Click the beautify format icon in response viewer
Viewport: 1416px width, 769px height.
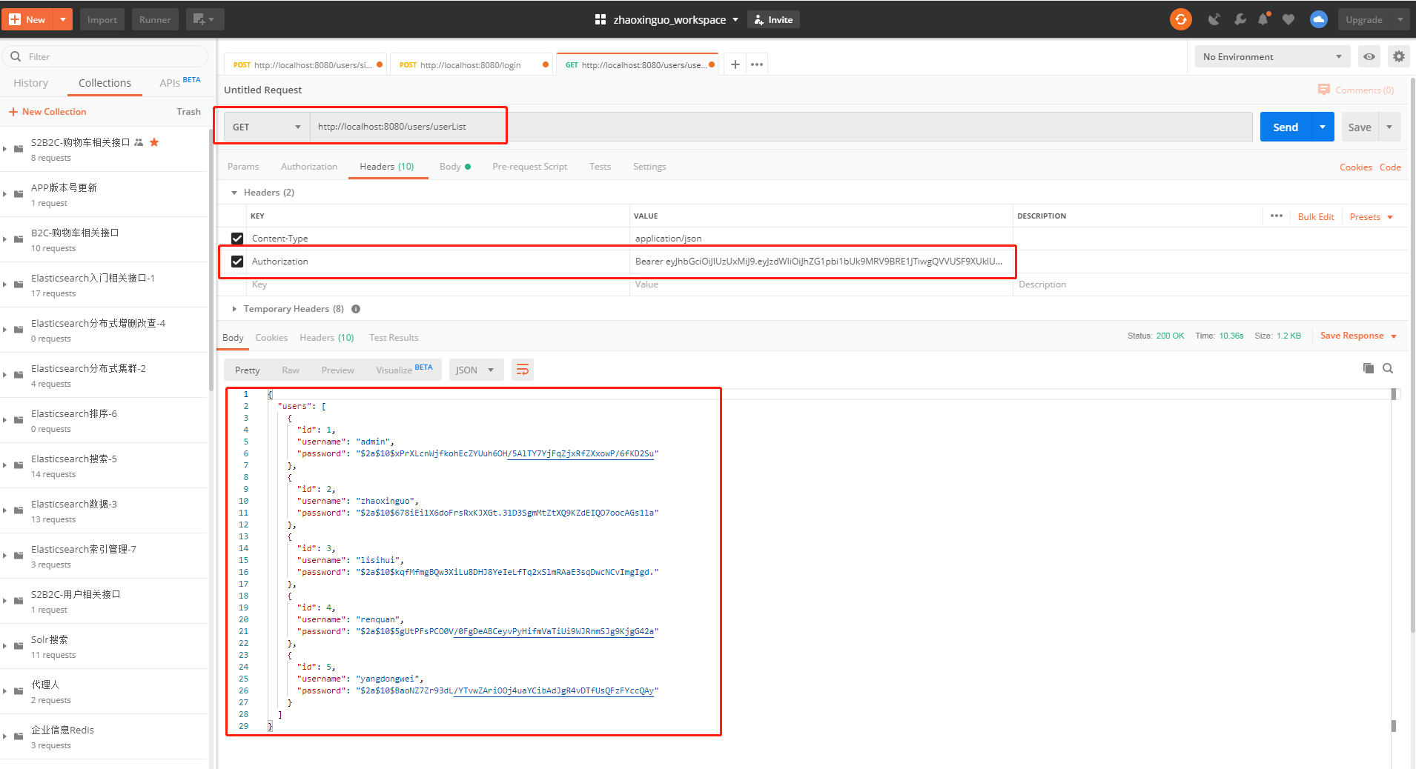click(x=523, y=369)
